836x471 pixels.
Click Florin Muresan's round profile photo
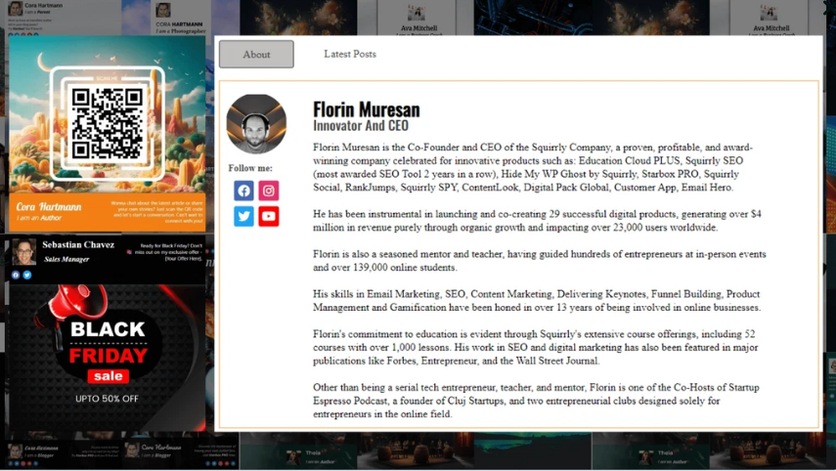point(256,124)
